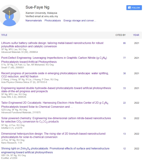Open the Energy storage and conversion tag
This screenshot has height=160, width=143.
(80, 21)
